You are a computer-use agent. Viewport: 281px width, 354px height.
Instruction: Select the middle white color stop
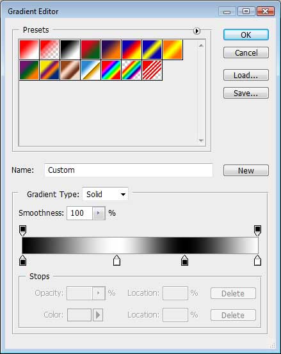(116, 261)
